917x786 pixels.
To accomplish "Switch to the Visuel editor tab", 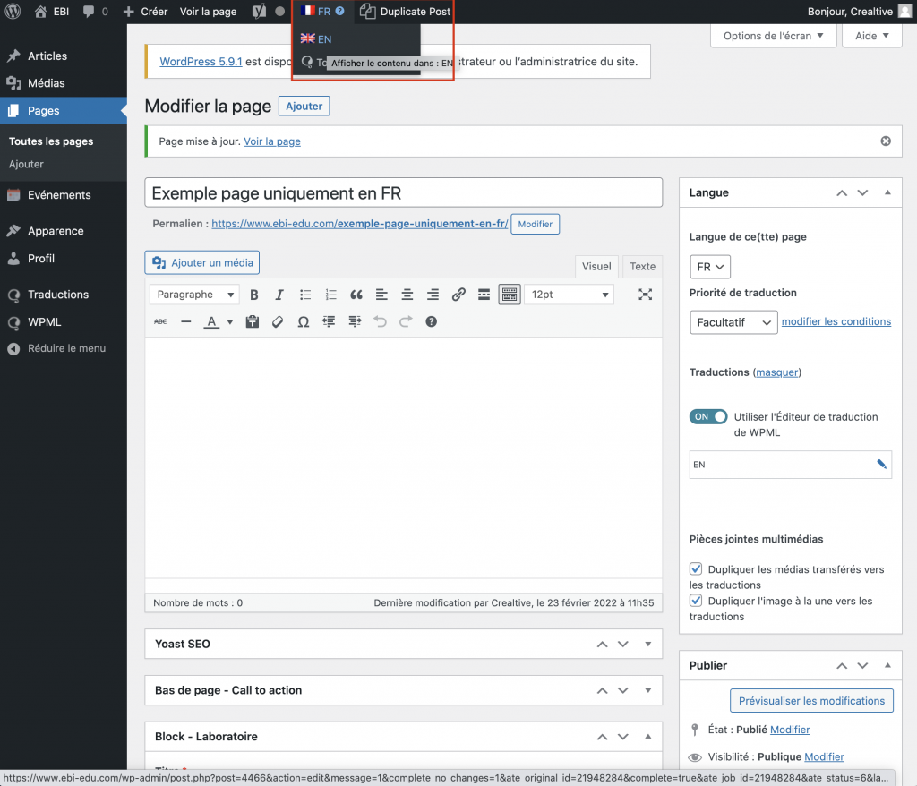I will (x=596, y=267).
